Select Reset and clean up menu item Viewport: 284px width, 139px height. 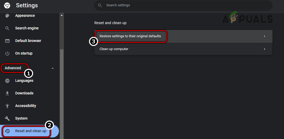31,131
